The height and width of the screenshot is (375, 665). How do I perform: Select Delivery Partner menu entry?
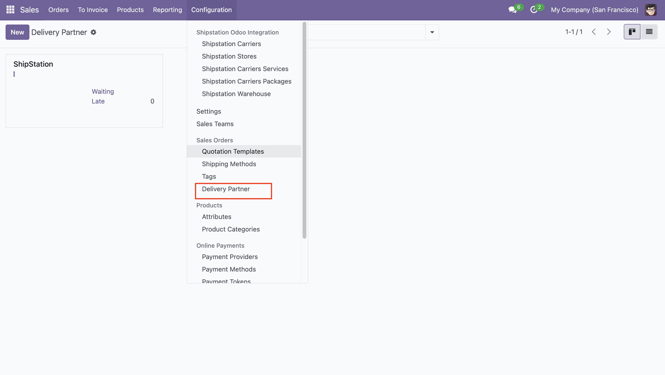tap(226, 189)
